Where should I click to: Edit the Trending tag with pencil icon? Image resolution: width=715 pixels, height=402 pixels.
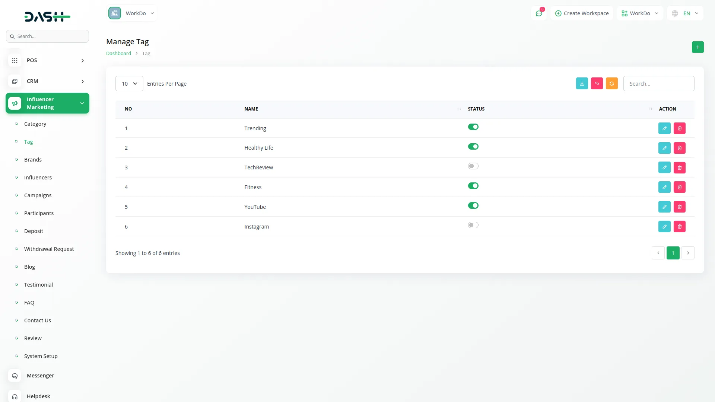[664, 128]
